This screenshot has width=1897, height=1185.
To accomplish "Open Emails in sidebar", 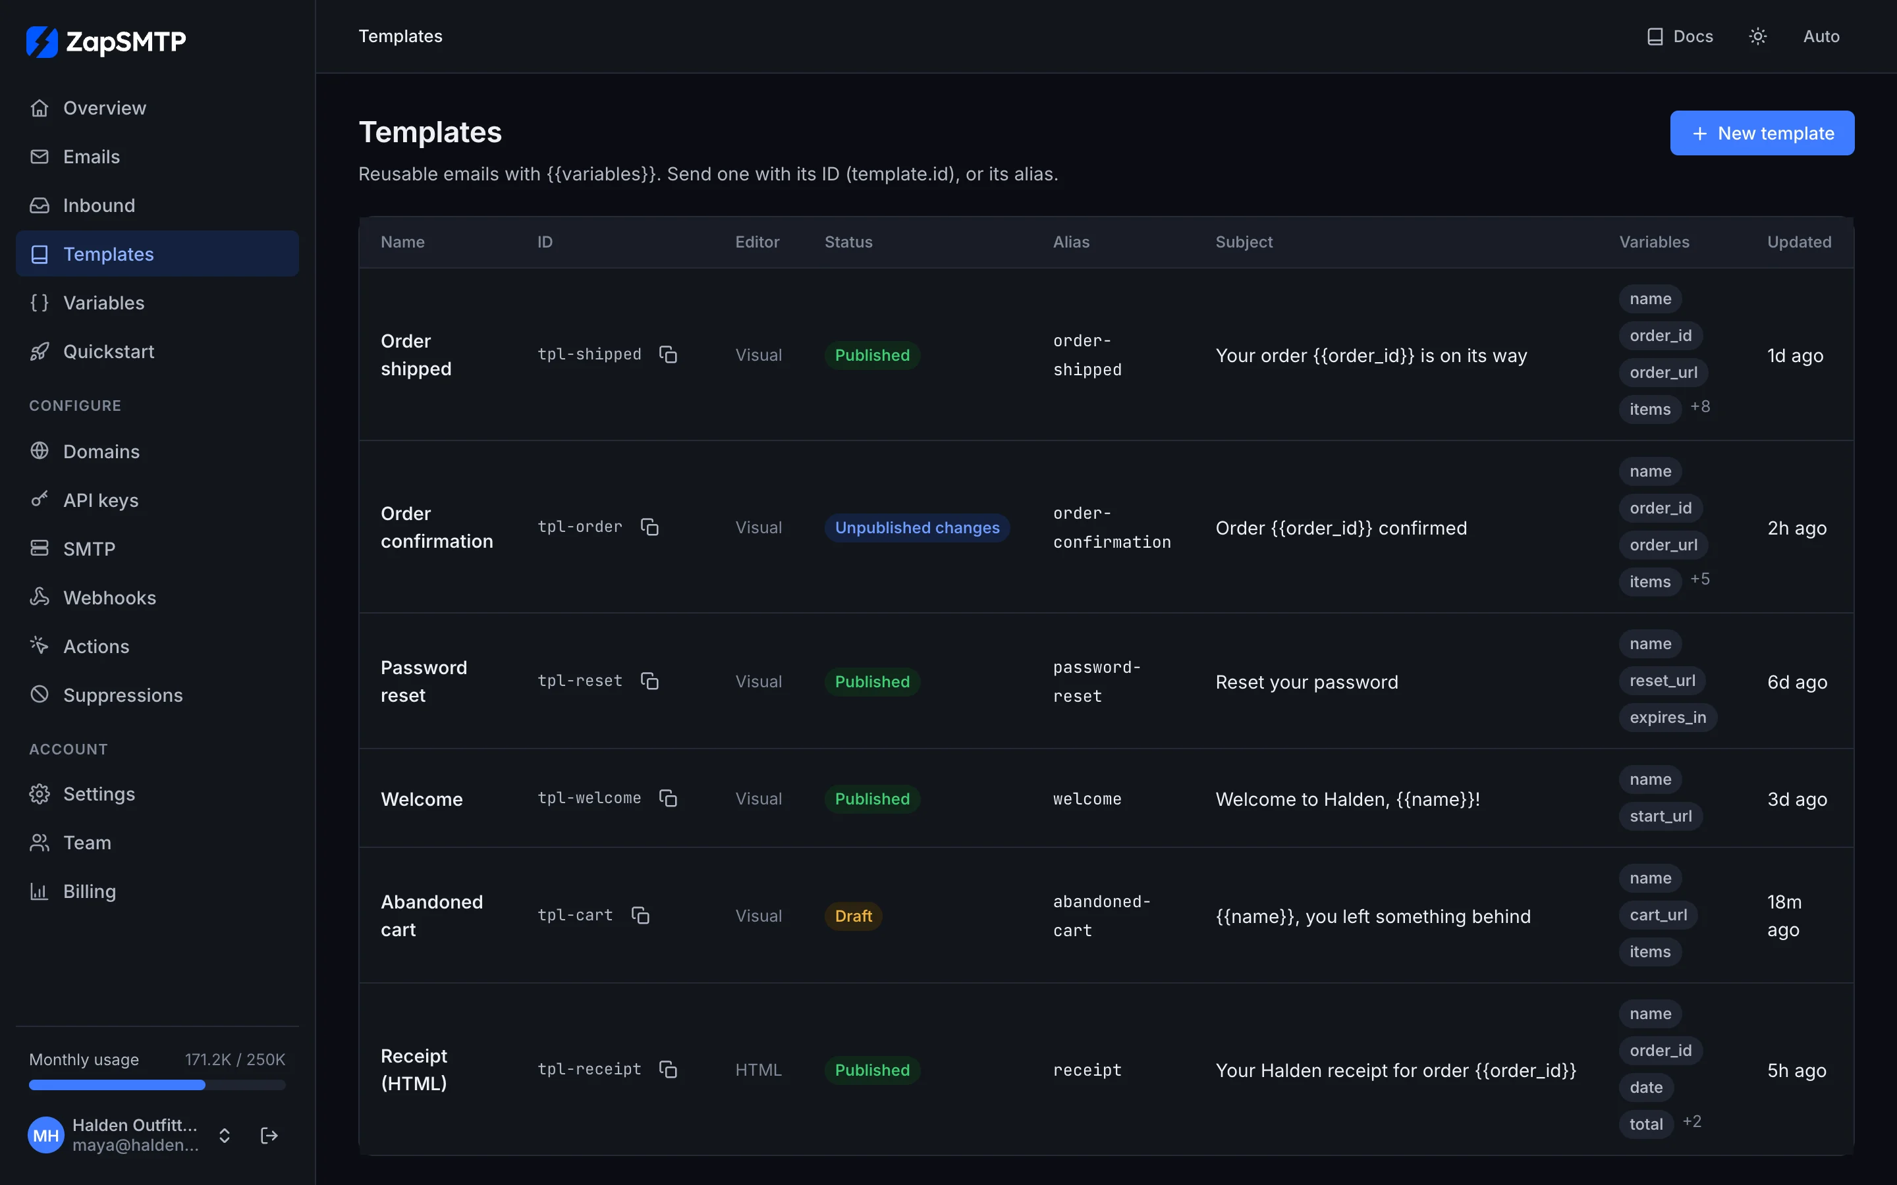I will pos(157,157).
